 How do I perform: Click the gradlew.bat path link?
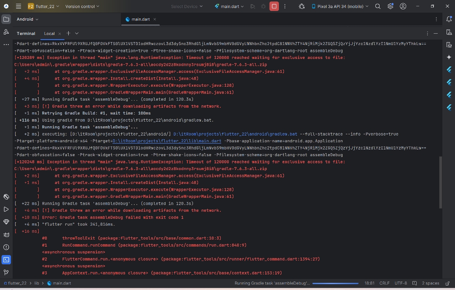[236, 134]
